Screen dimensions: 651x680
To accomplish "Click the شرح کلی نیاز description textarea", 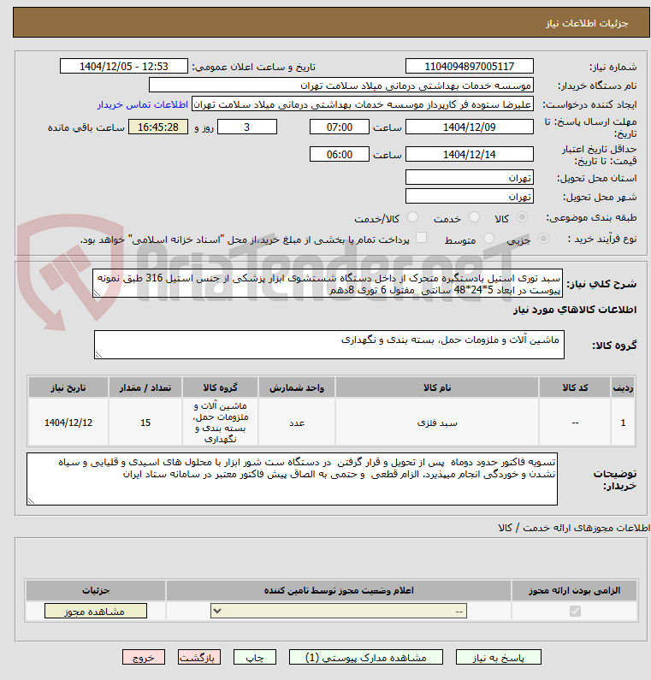I will 328,283.
